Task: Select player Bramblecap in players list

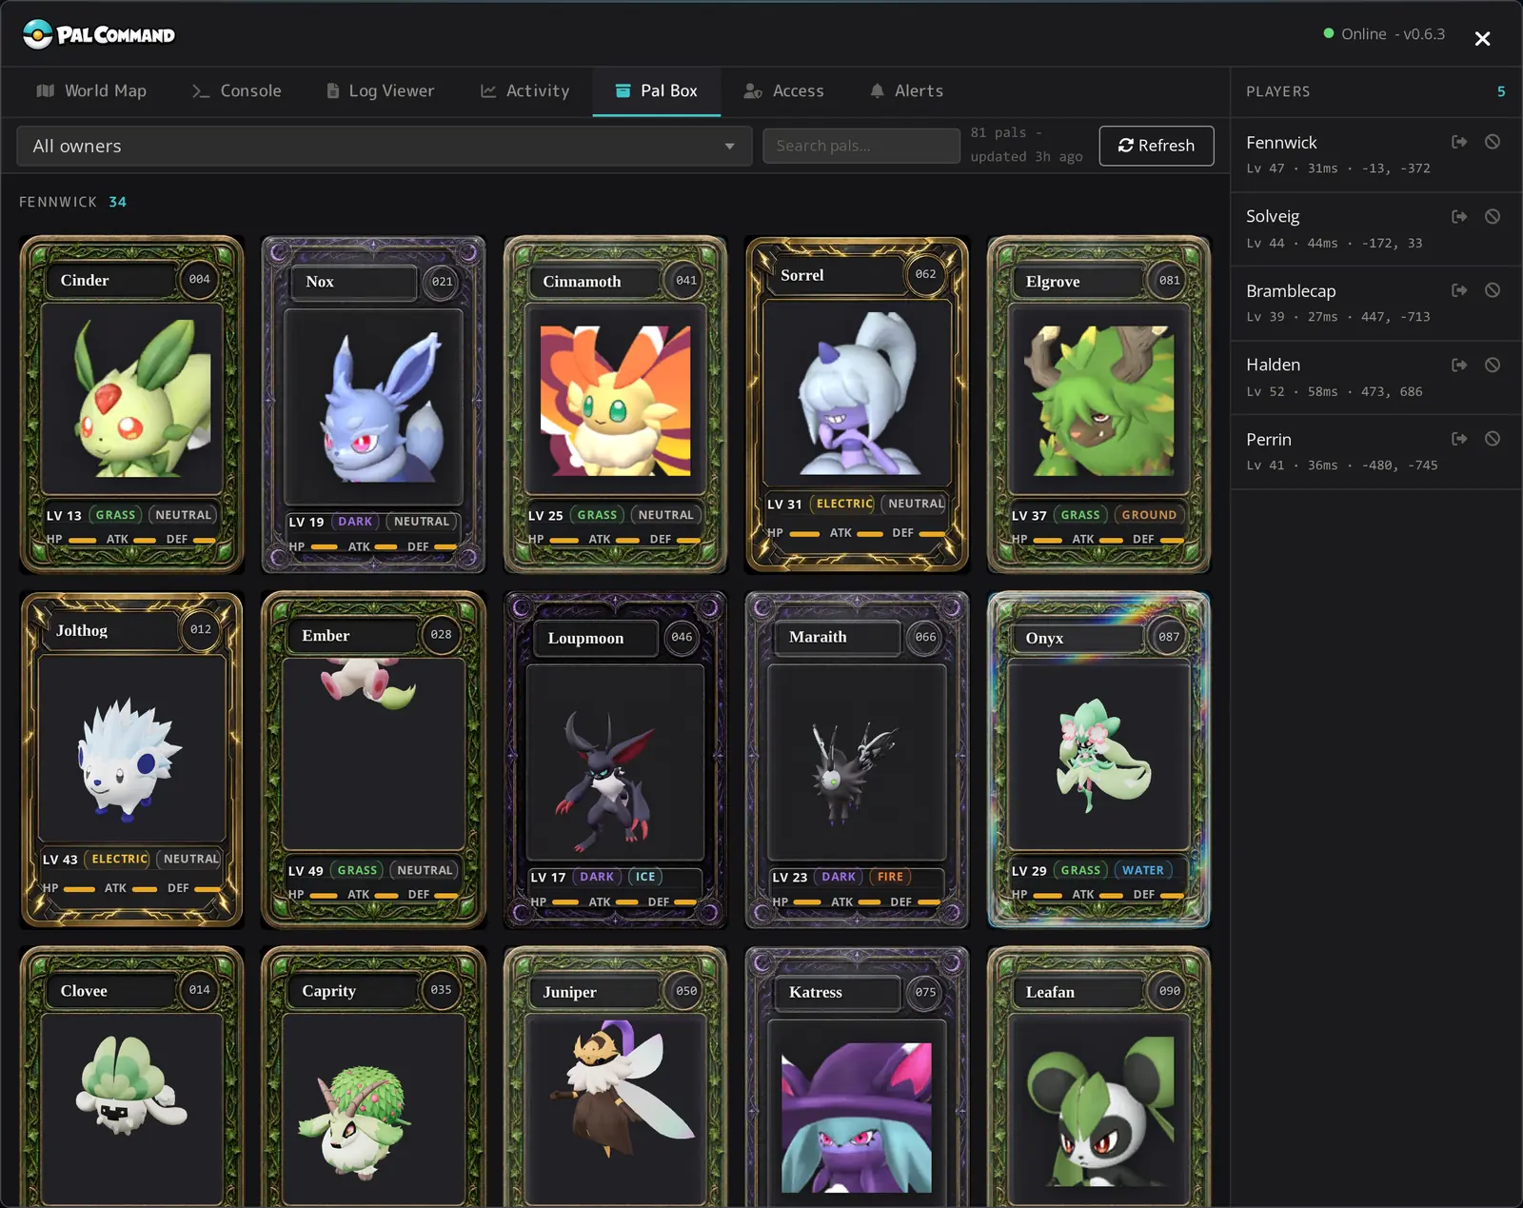Action: click(x=1376, y=303)
